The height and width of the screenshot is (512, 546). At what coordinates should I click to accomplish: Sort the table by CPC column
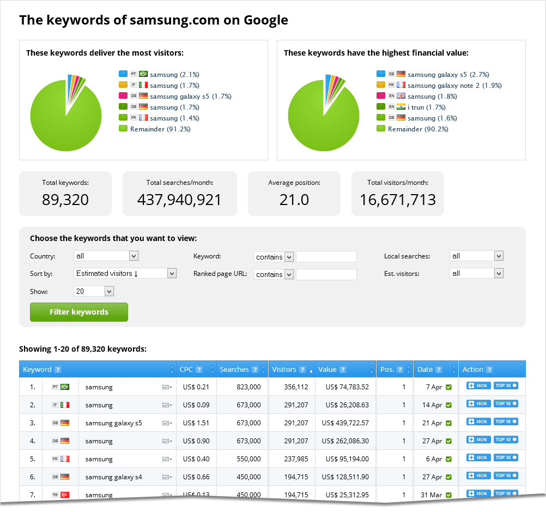click(213, 370)
